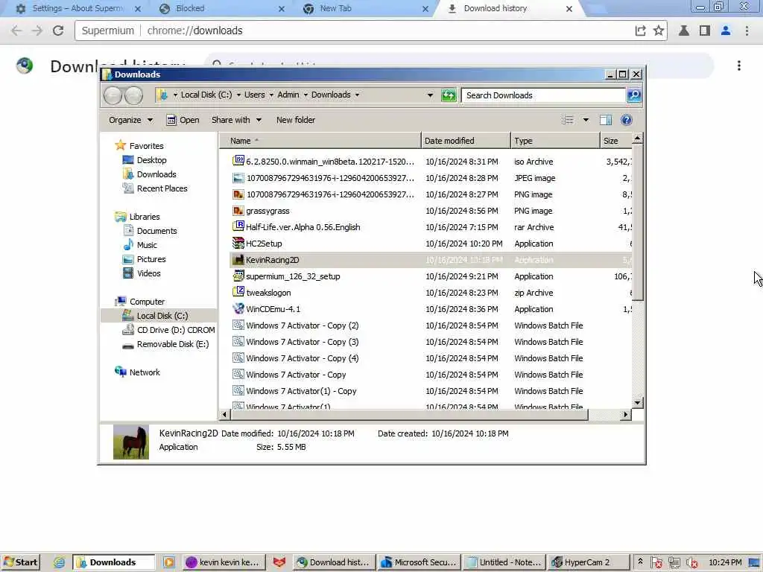Image resolution: width=763 pixels, height=572 pixels.
Task: Open Microsoft Security taskbar button
Action: point(419,562)
